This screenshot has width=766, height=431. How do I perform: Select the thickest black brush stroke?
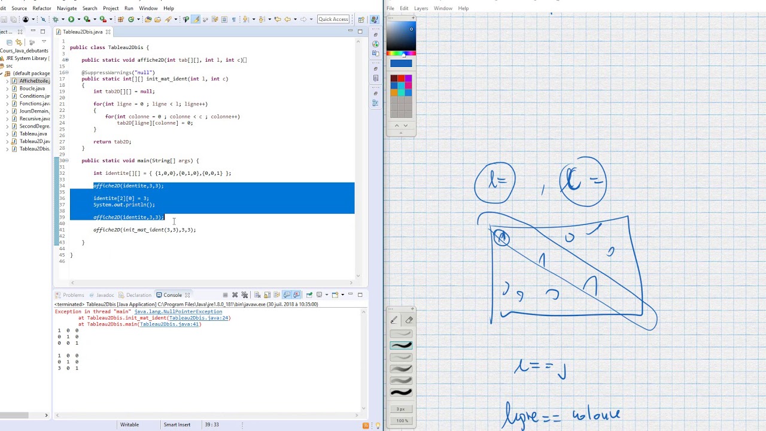pyautogui.click(x=401, y=393)
